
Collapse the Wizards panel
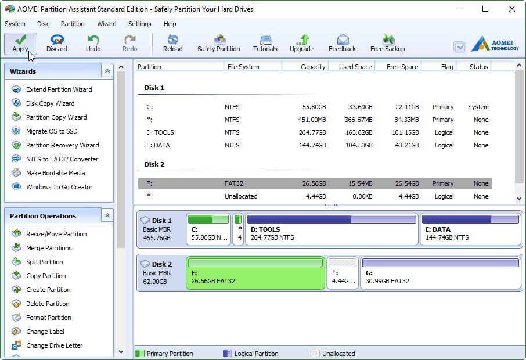[107, 70]
